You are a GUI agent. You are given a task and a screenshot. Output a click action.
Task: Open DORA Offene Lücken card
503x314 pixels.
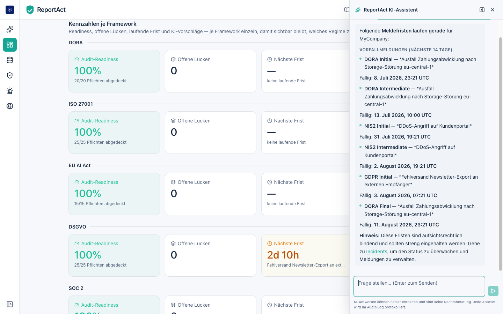point(211,71)
